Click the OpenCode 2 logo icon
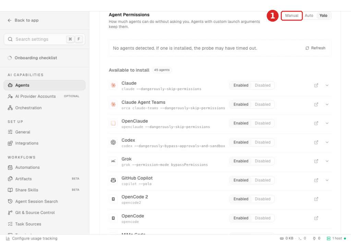Screen dimensions: 351x242 (113, 199)
